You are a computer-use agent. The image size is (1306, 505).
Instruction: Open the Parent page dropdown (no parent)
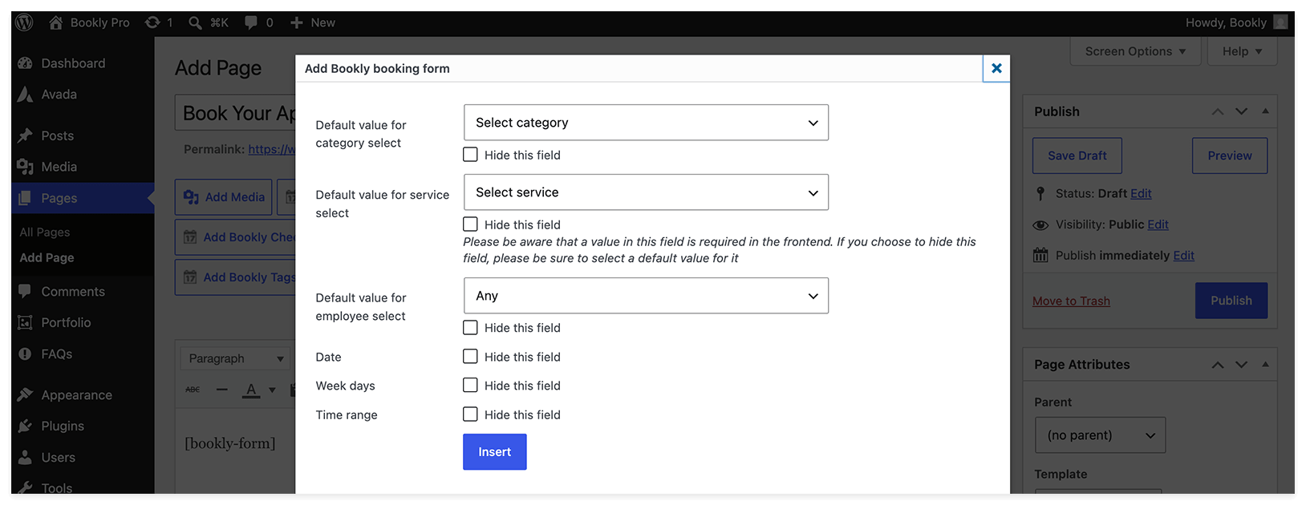pyautogui.click(x=1100, y=435)
